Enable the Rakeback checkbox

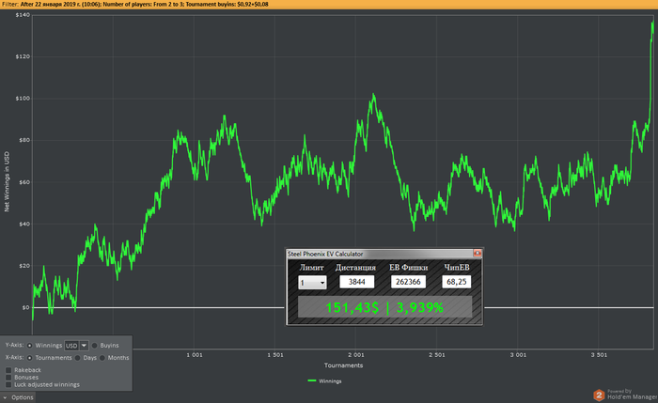pos(8,370)
